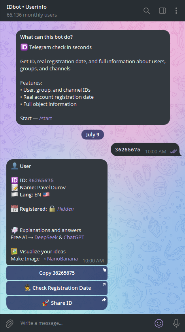Viewport: 185px width, 332px height.
Task: Click the picture frame emoji beside Visualize
Action: (x=14, y=251)
